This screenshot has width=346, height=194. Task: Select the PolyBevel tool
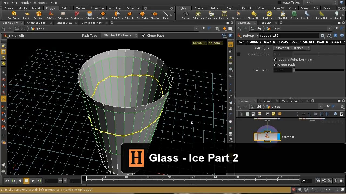tap(39, 15)
